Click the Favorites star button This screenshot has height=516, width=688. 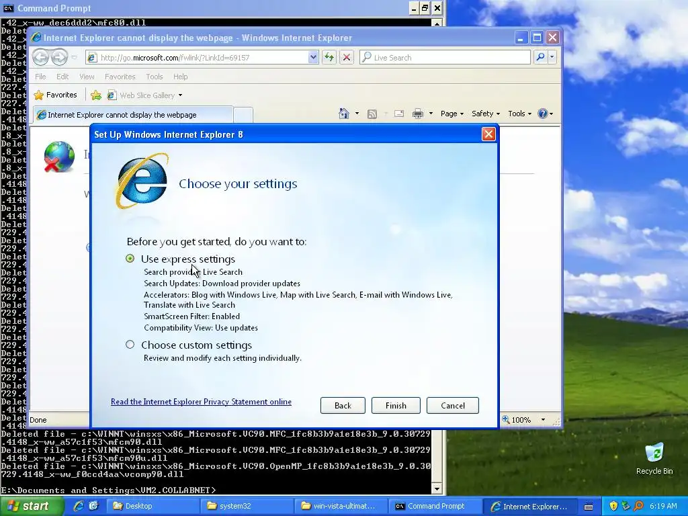56,95
